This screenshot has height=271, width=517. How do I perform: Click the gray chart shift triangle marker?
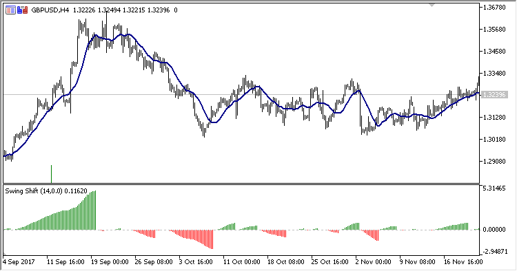tap(432, 6)
